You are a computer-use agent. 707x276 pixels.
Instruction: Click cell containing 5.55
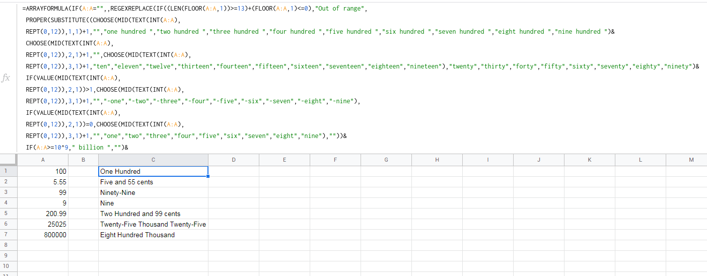coord(43,182)
